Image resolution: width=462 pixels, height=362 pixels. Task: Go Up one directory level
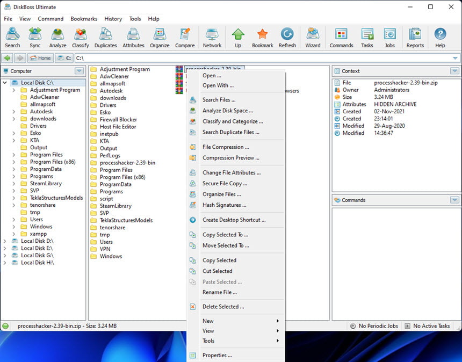pos(238,37)
